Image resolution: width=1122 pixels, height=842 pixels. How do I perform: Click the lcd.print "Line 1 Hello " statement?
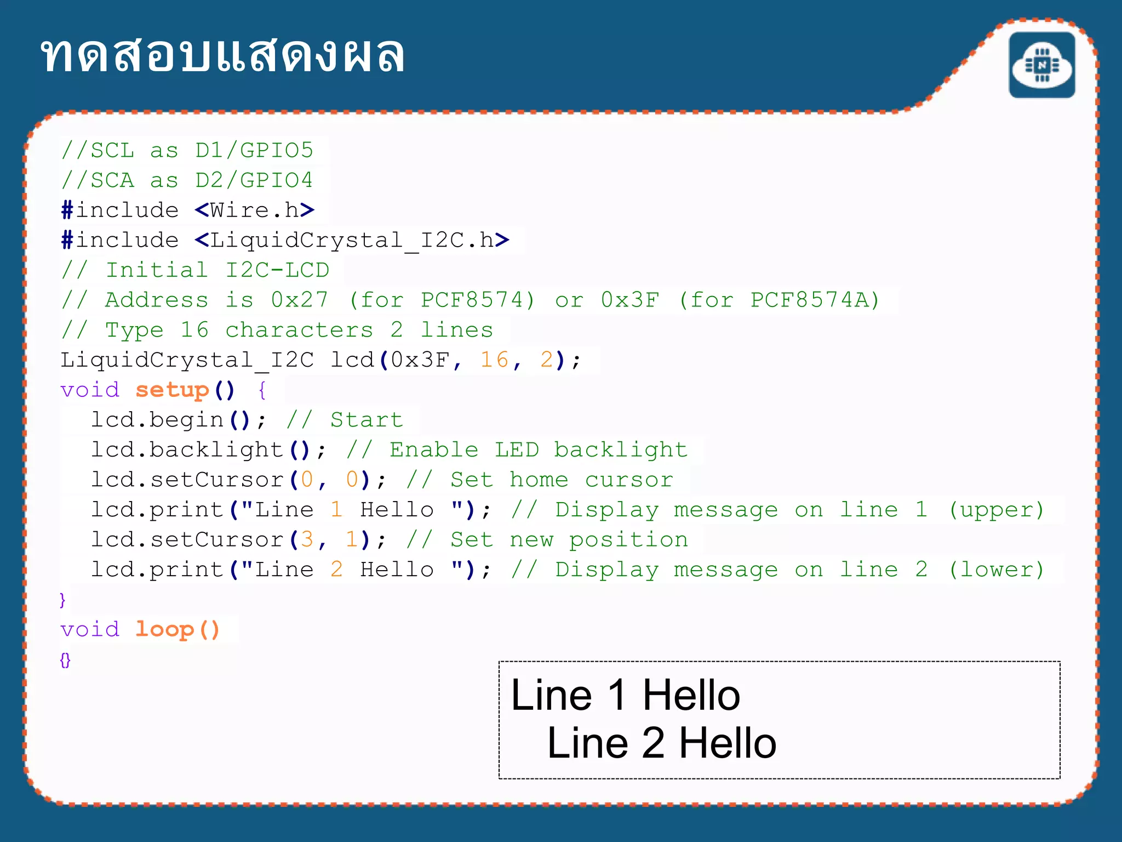(x=291, y=509)
